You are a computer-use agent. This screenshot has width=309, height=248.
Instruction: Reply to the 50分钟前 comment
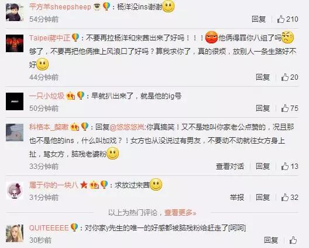point(263,108)
